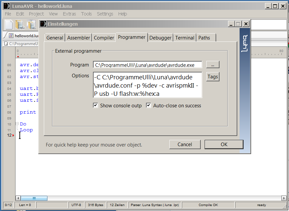This screenshot has height=211, width=289.
Task: Click the red marker at line 12
Action: point(13,135)
